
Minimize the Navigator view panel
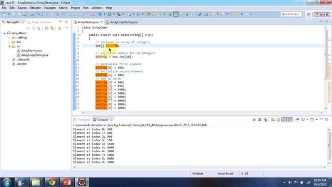[x=60, y=22]
